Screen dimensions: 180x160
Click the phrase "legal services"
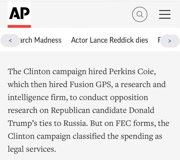tap(32, 149)
